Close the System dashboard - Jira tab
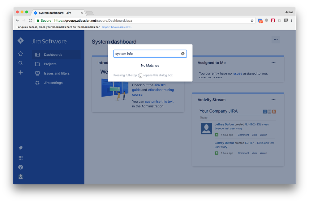 point(82,13)
